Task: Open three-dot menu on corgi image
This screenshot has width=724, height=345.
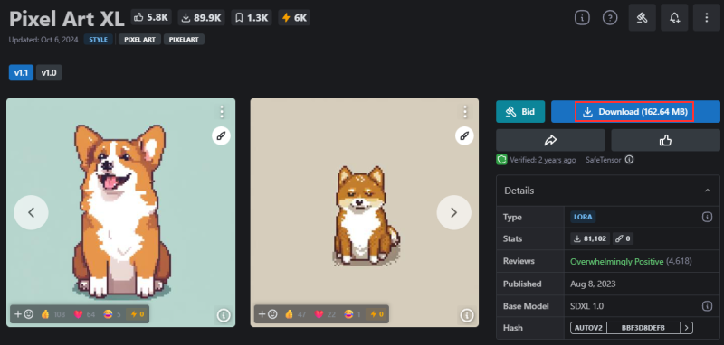Action: [222, 112]
